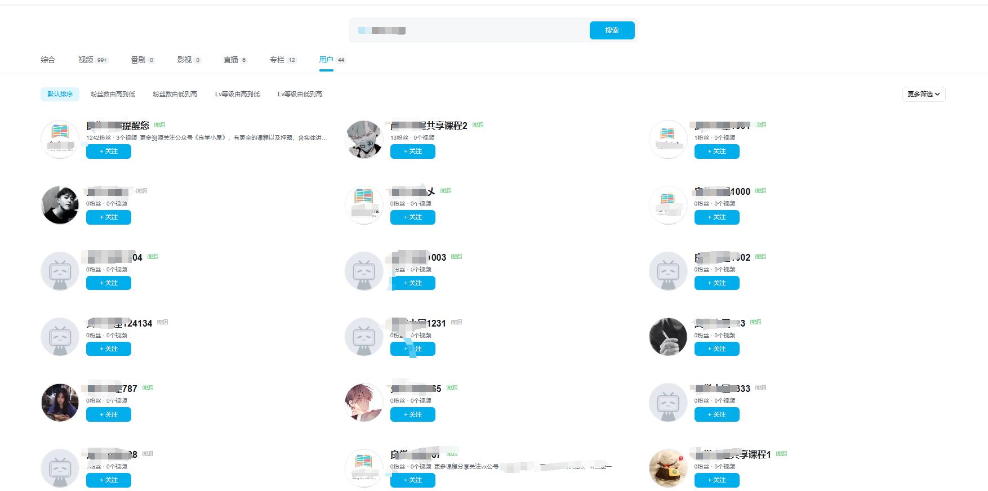Follow the user ending in 003
The height and width of the screenshot is (491, 988).
point(413,283)
